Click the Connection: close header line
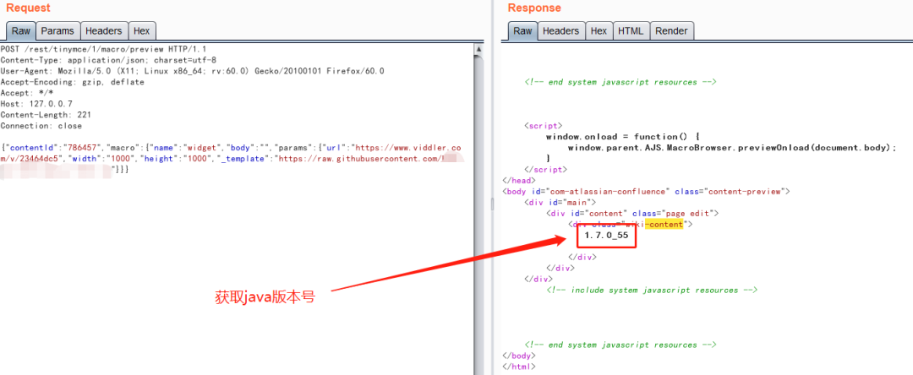 click(x=41, y=126)
